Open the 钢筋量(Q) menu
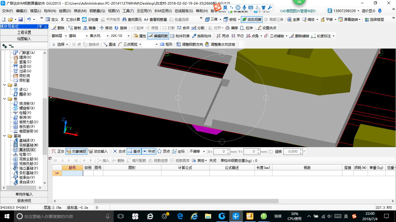The width and height of the screenshot is (396, 222). (x=97, y=11)
